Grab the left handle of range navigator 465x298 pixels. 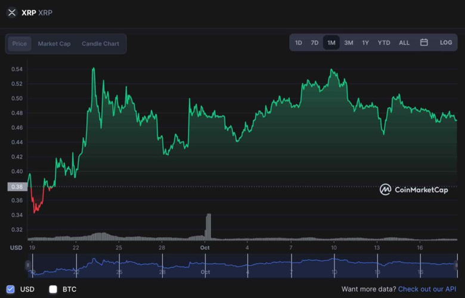(28, 265)
